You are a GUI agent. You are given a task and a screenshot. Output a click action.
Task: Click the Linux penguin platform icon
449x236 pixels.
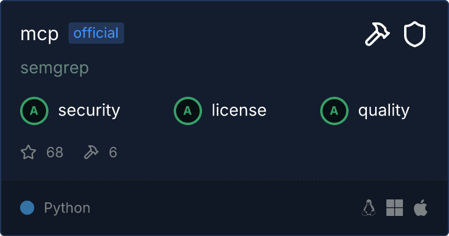pos(369,208)
